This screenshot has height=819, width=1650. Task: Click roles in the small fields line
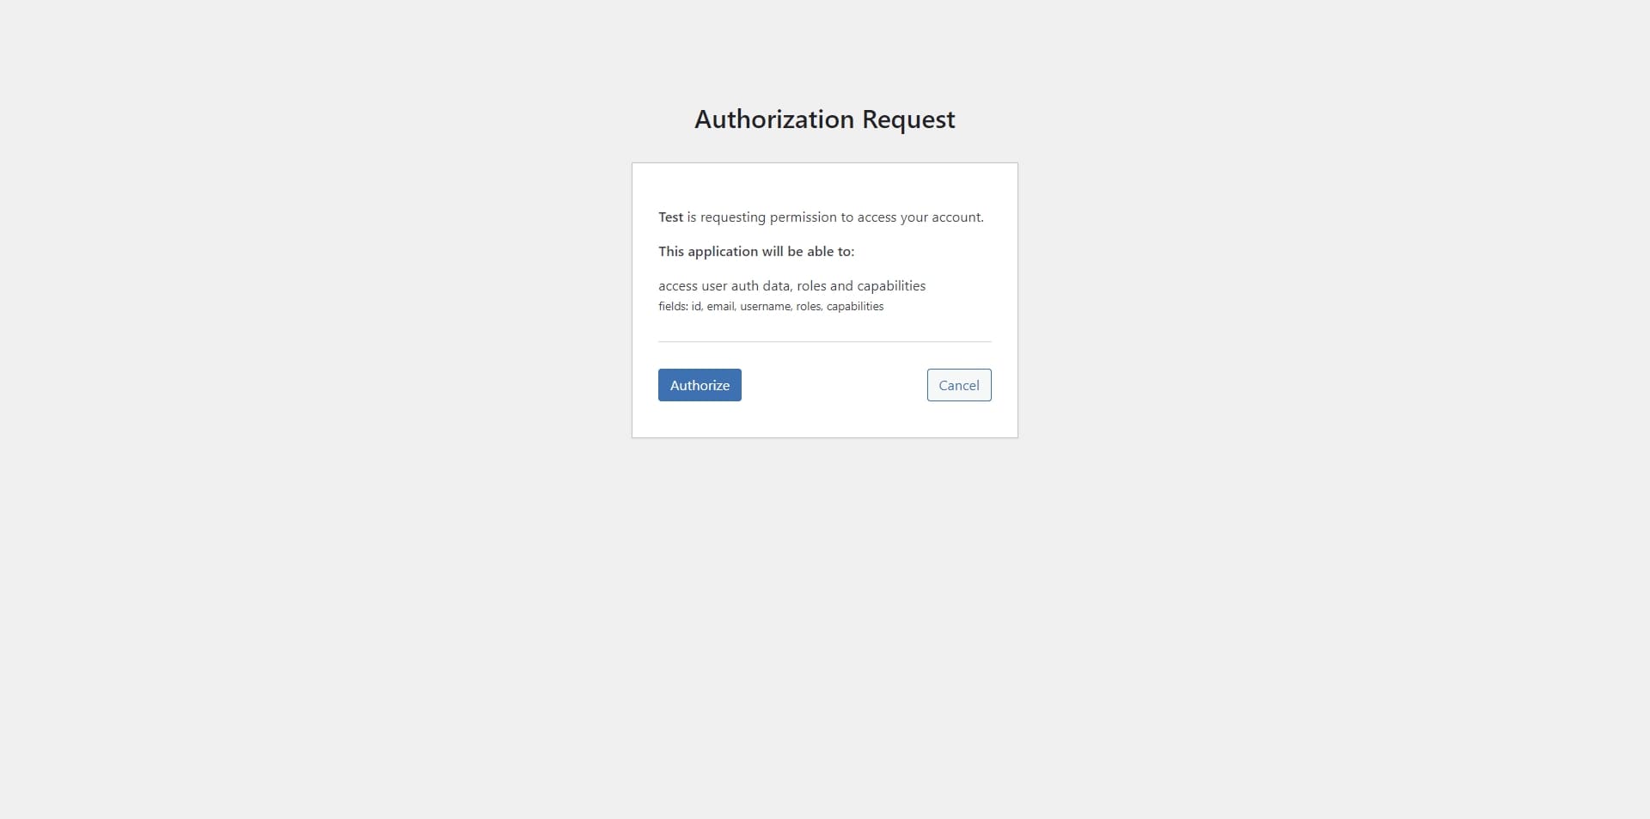point(809,307)
